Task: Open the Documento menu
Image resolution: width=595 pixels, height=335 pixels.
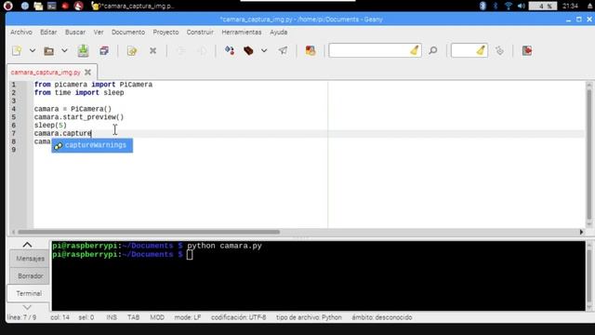Action: click(x=128, y=33)
